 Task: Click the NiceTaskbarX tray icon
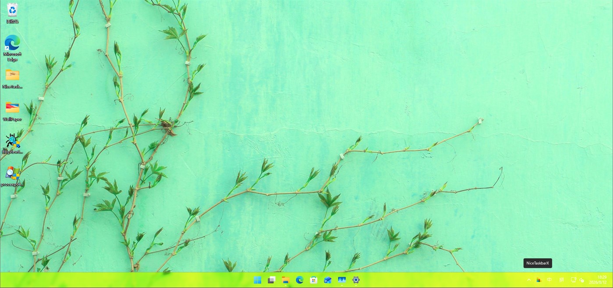click(x=539, y=280)
